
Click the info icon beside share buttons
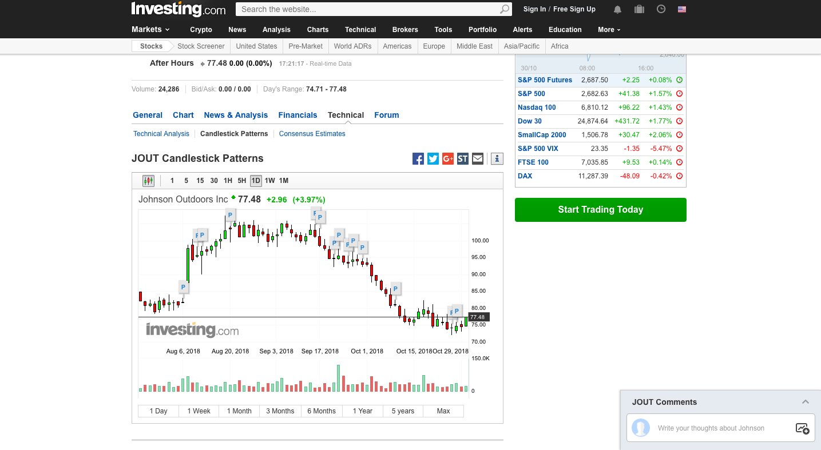pos(497,159)
